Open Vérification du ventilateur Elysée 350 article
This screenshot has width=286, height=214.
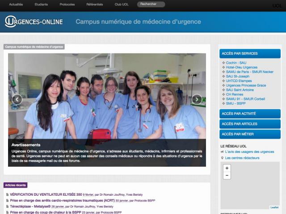(x=46, y=194)
